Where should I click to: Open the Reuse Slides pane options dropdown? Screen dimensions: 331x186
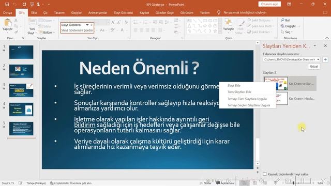click(x=315, y=46)
